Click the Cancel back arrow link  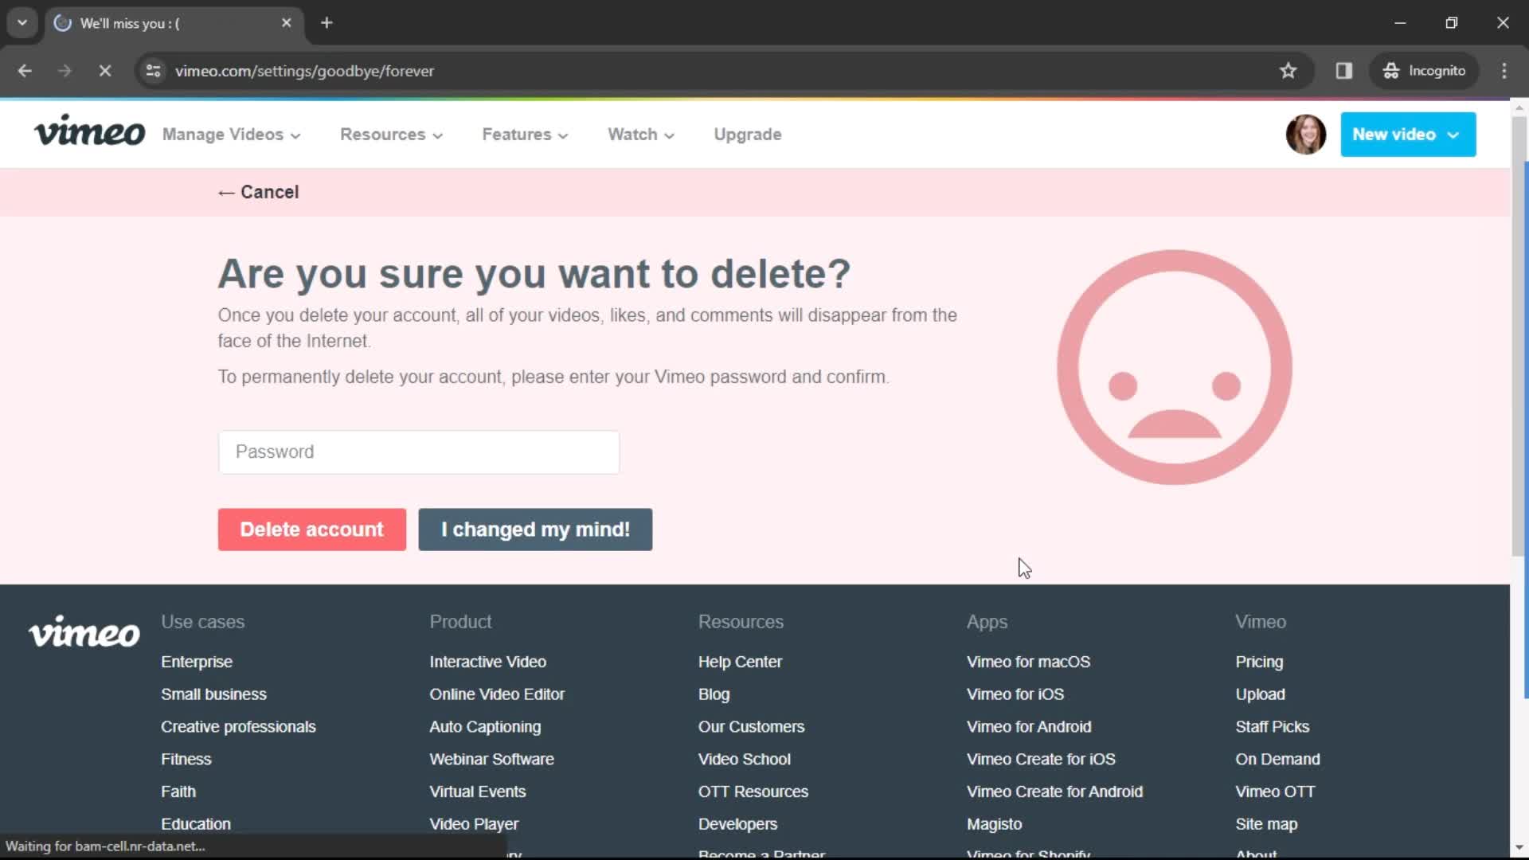(x=258, y=191)
